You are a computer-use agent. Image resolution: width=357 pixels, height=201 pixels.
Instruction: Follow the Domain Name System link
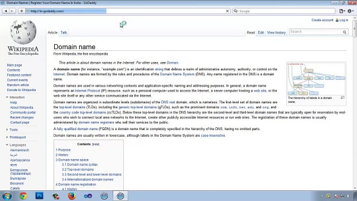tap(177, 74)
